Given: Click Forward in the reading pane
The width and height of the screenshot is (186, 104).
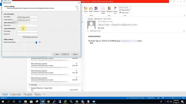Looking at the screenshot, I should coord(107,19).
